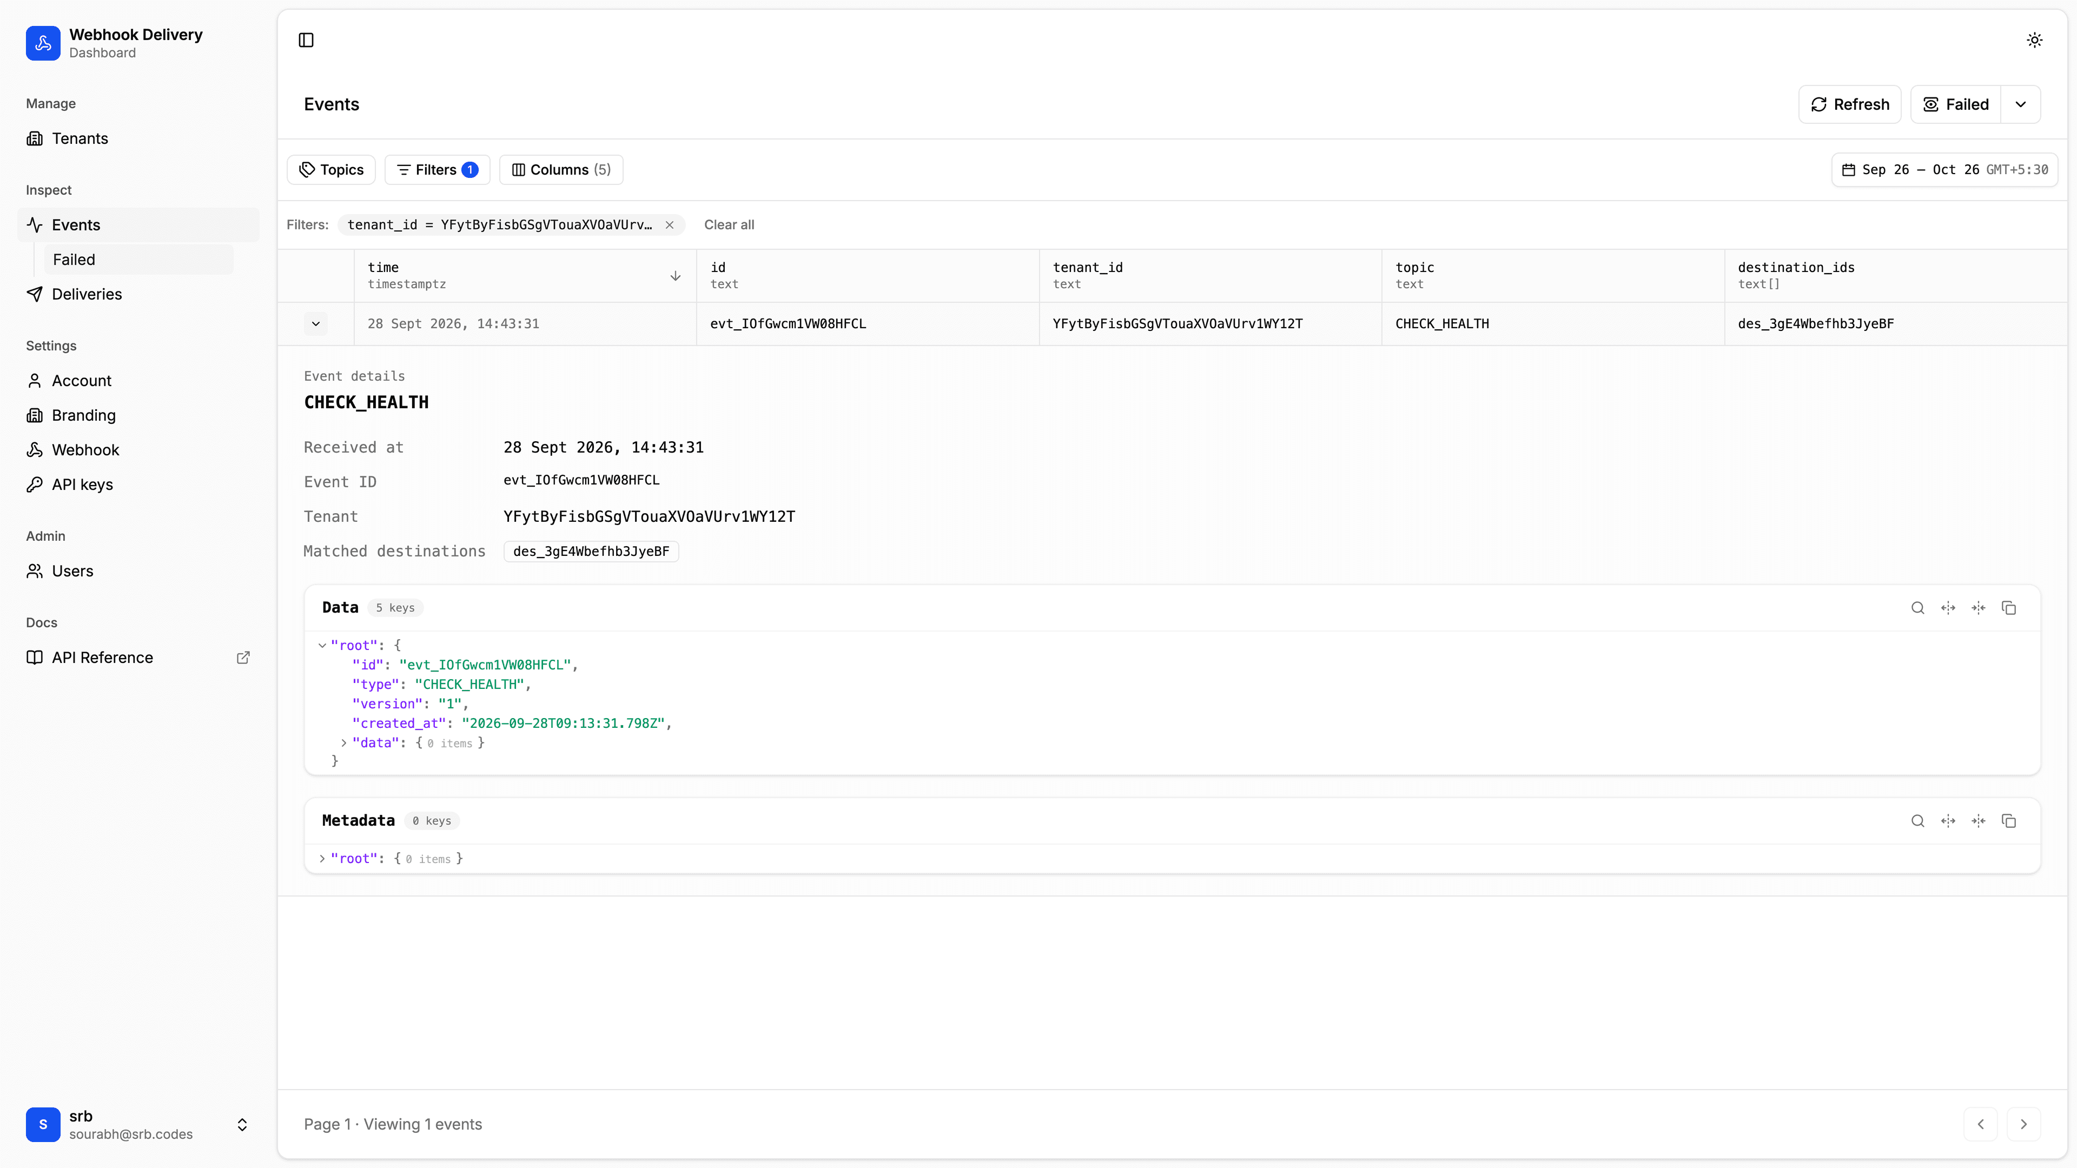Open the Filters button with badge 1
Image resolution: width=2077 pixels, height=1168 pixels.
point(437,170)
